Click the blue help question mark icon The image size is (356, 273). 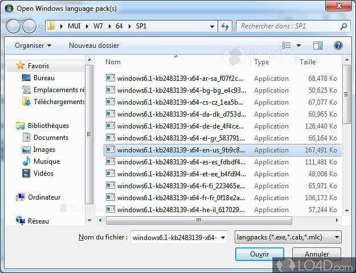[x=338, y=45]
